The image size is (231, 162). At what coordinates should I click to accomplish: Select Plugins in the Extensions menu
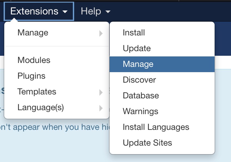pyautogui.click(x=31, y=76)
